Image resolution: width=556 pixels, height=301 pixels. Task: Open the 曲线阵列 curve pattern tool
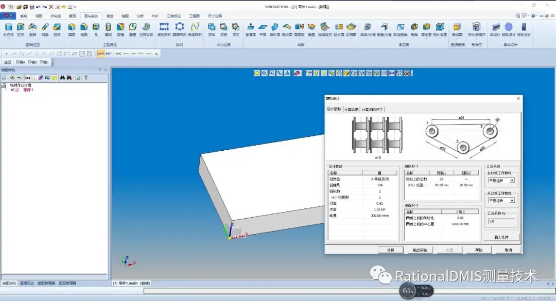click(195, 29)
